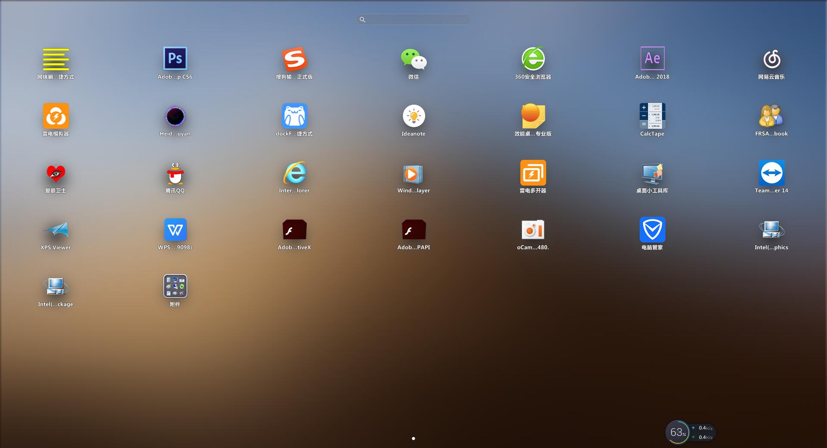The width and height of the screenshot is (827, 448).
Task: Click the 63% performance circle indicator
Action: tap(679, 432)
